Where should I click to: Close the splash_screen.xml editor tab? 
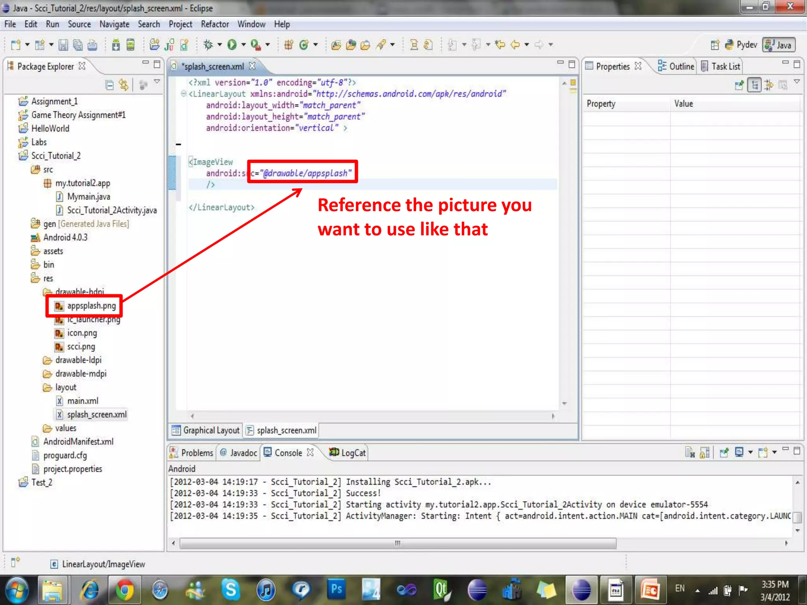pos(252,66)
